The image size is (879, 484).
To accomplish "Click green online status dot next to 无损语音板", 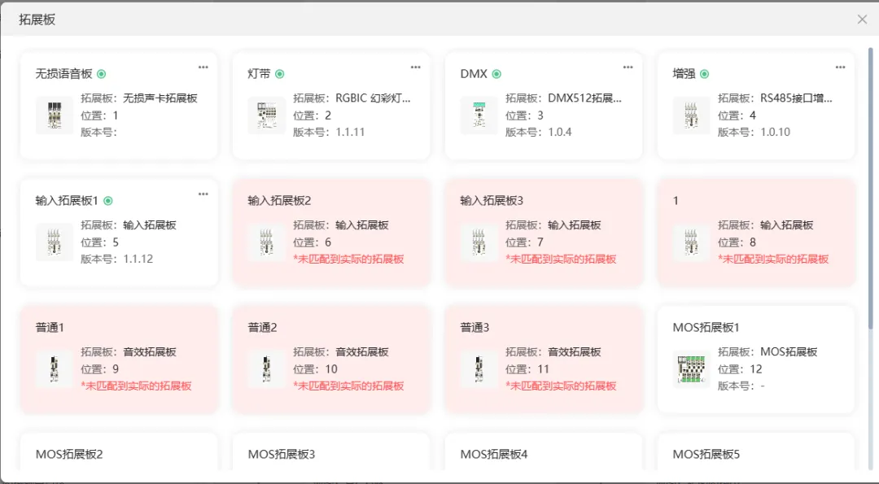I will (102, 74).
